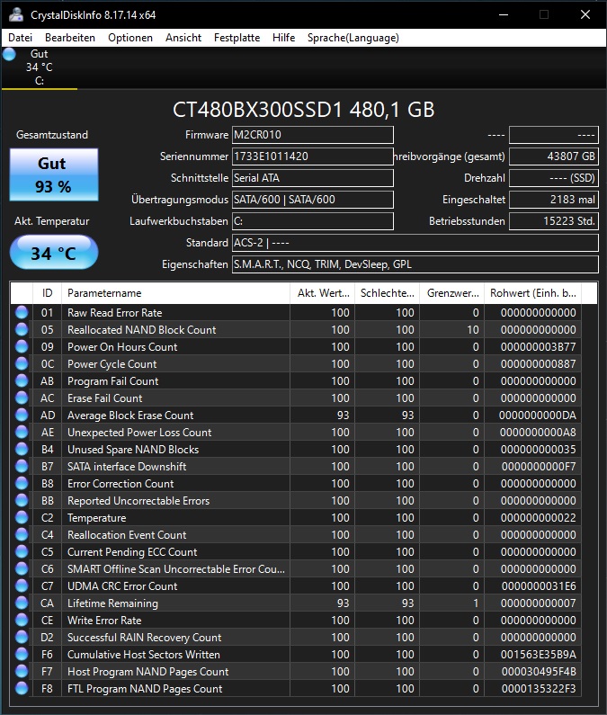Click status orb of Average Block Erase Count
This screenshot has height=715, width=607.
coord(22,415)
